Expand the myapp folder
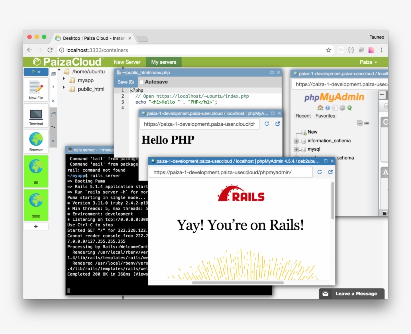Image resolution: width=411 pixels, height=334 pixels. click(64, 78)
